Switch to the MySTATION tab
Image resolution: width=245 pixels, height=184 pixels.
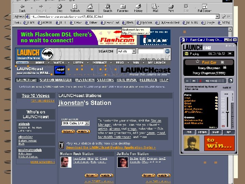[x=85, y=80]
